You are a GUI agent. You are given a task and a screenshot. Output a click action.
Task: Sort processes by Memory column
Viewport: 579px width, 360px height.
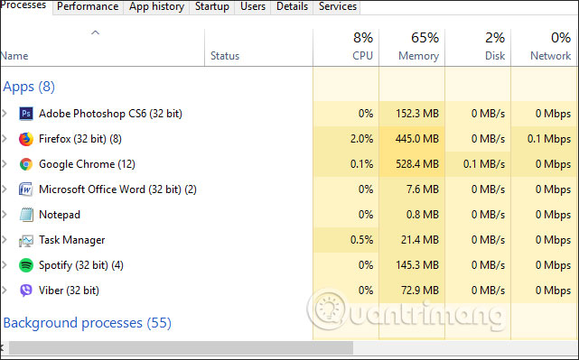pyautogui.click(x=412, y=48)
